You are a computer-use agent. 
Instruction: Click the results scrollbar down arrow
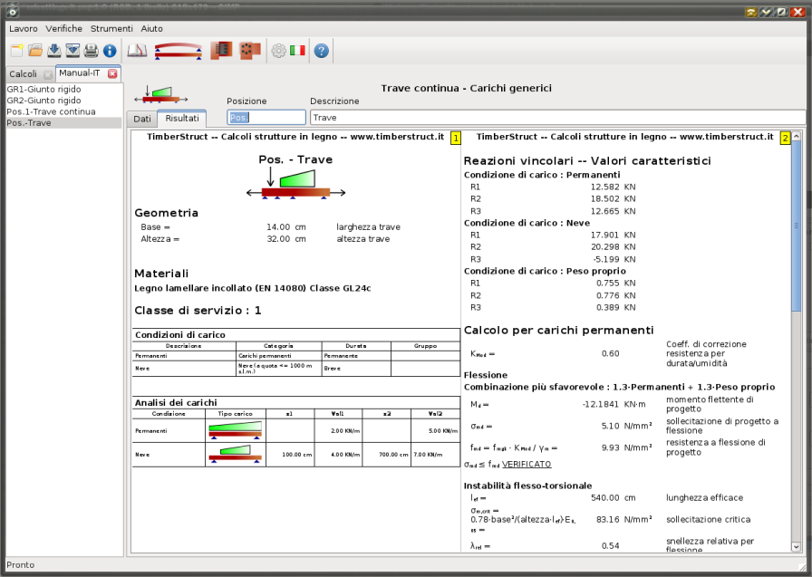[797, 546]
